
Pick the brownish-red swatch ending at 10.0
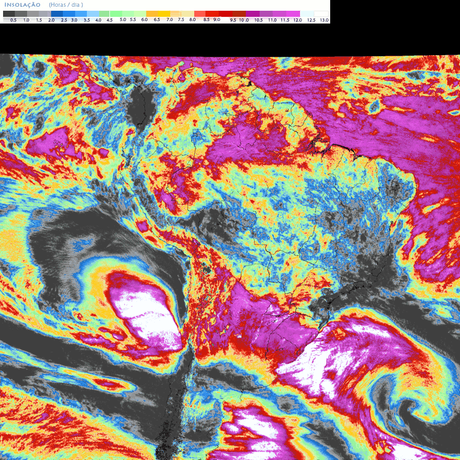pyautogui.click(x=239, y=14)
